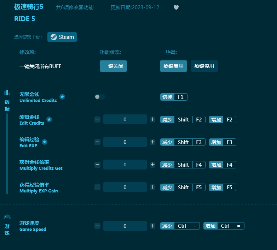
Task: Click 增加 Ctrl = hotkey box
Action: (224, 226)
